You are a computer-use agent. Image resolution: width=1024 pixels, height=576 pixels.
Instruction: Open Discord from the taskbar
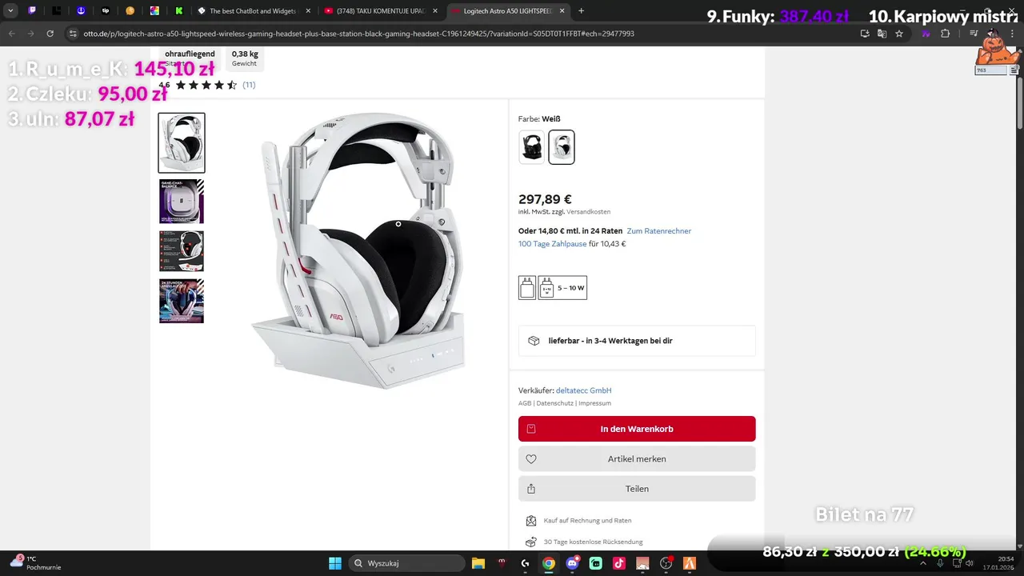click(x=572, y=563)
